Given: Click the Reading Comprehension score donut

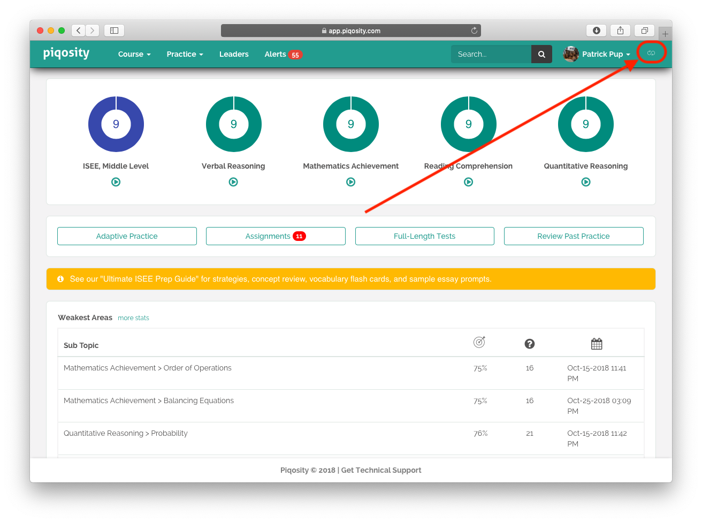Looking at the screenshot, I should (469, 124).
